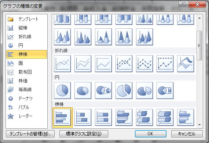Screen dimensions: 209x143
Task: Click the dialog help question mark button
Action: pos(184,5)
